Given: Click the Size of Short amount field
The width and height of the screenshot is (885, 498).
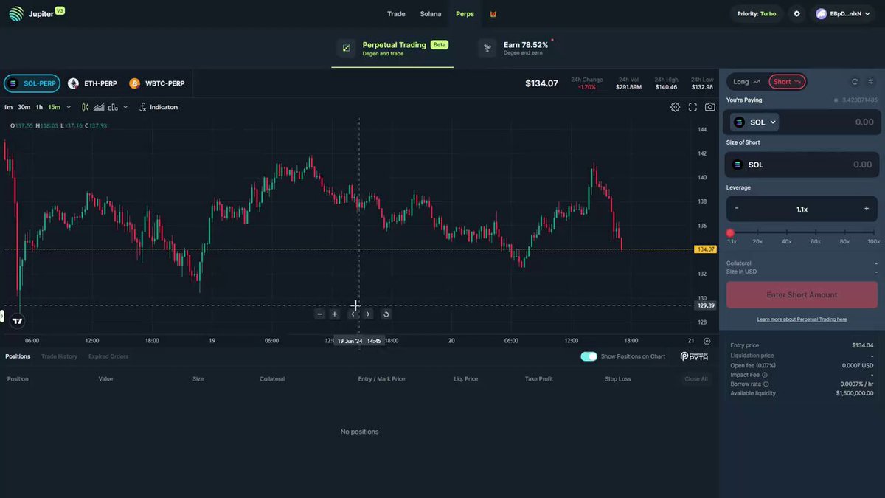Looking at the screenshot, I should click(x=802, y=165).
